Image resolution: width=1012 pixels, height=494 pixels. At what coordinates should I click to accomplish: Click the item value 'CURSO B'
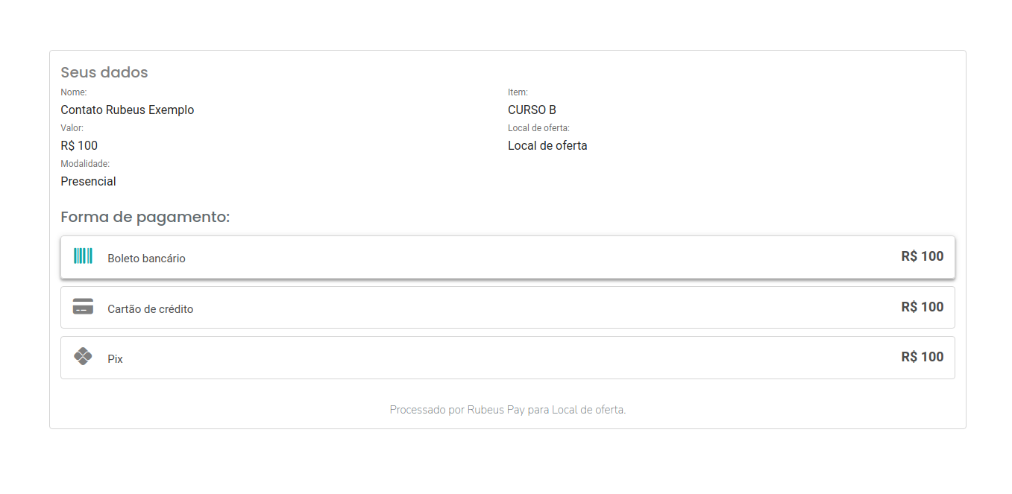532,110
